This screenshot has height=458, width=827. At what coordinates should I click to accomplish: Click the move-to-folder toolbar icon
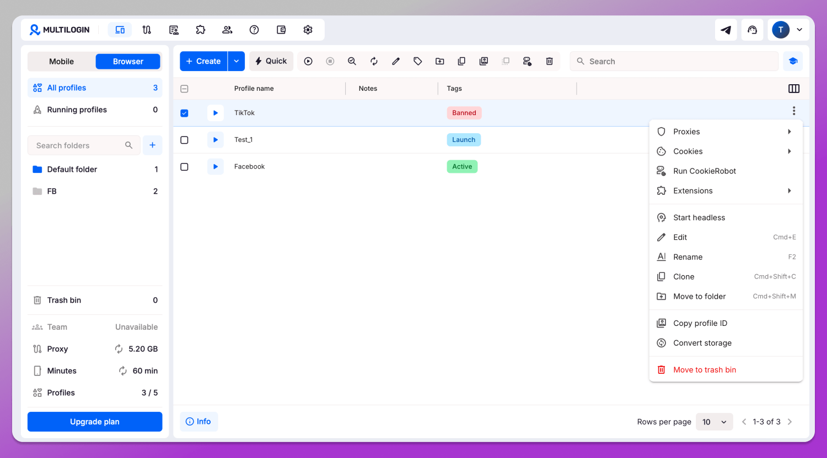click(x=439, y=61)
